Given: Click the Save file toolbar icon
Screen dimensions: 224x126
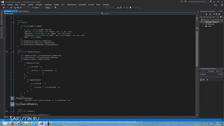Looking at the screenshot, I should click(x=18, y=8).
